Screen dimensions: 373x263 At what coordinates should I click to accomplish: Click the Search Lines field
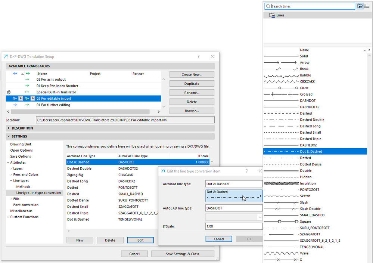click(310, 6)
